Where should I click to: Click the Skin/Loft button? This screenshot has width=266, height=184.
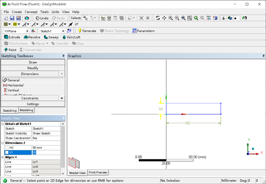[x=71, y=37]
